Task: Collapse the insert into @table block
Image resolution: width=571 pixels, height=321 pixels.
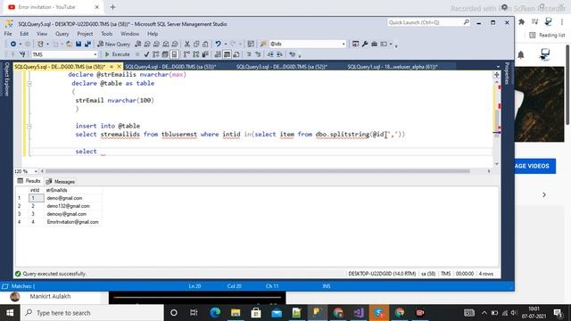Action: click(x=29, y=126)
